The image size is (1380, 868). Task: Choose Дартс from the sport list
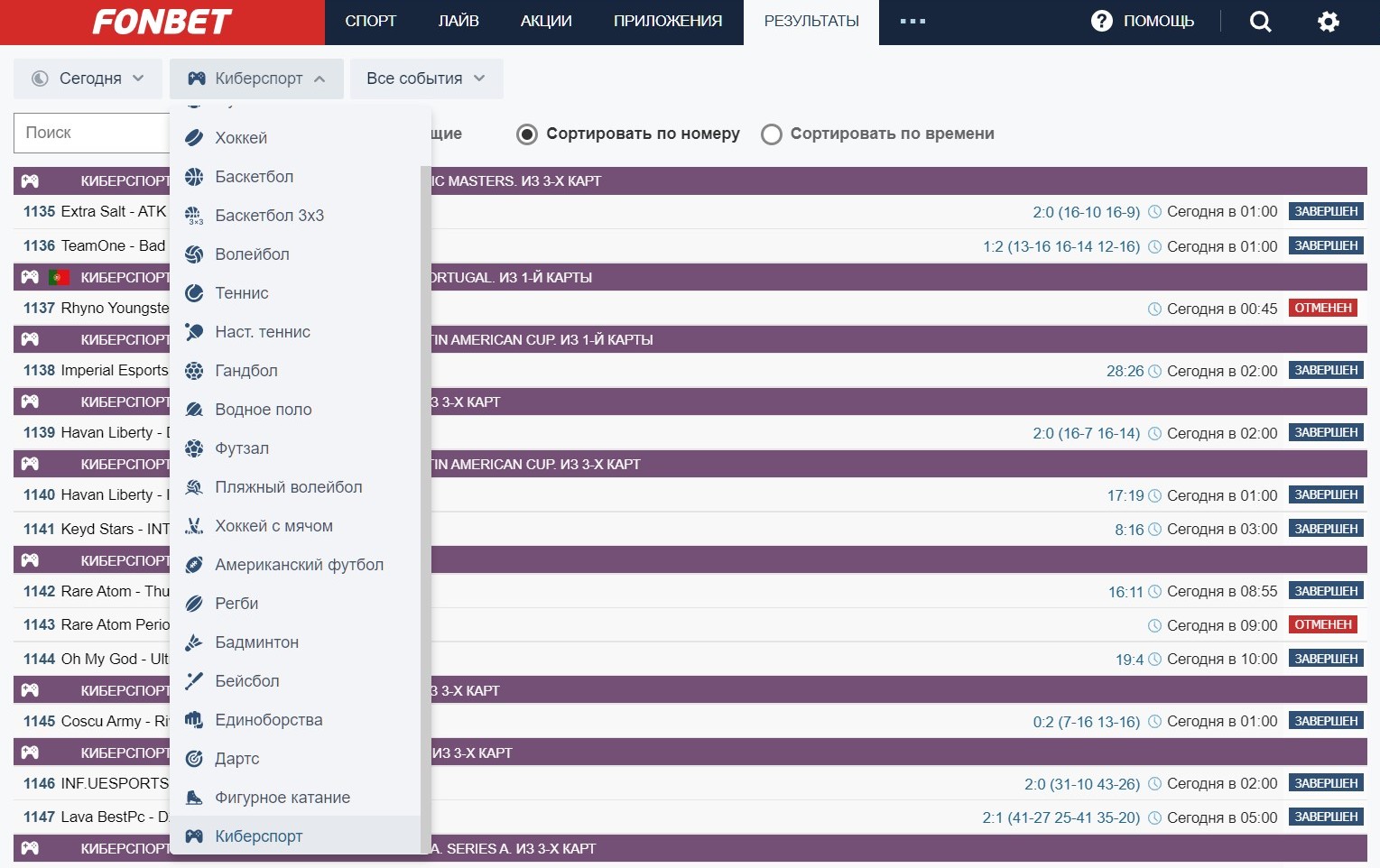click(x=295, y=759)
